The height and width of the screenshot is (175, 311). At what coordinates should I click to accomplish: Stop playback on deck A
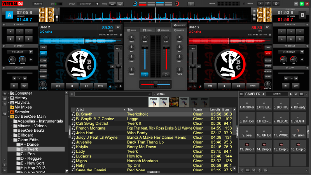(72, 86)
